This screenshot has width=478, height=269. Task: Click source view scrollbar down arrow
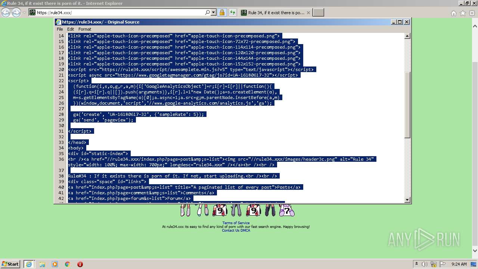click(x=407, y=200)
